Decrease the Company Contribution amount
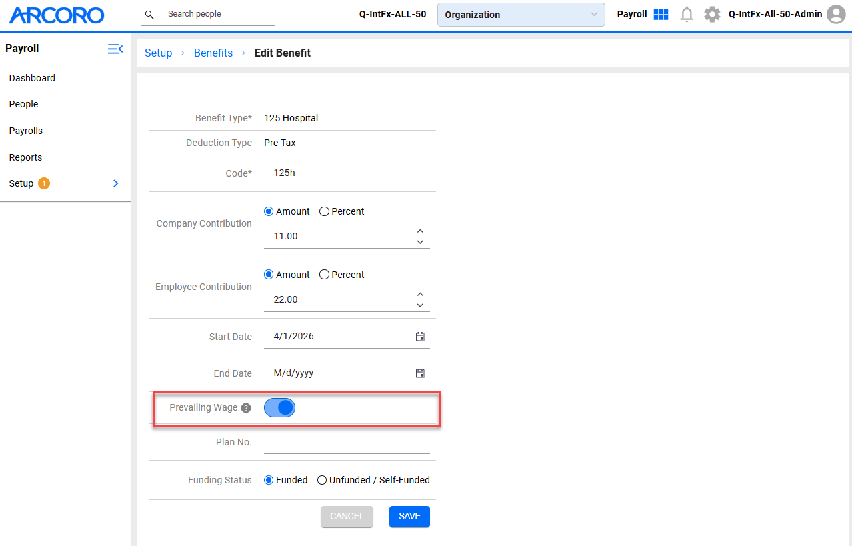 (420, 241)
